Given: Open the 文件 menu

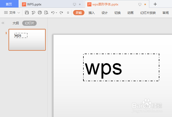Looking at the screenshot, I should click(12, 13).
